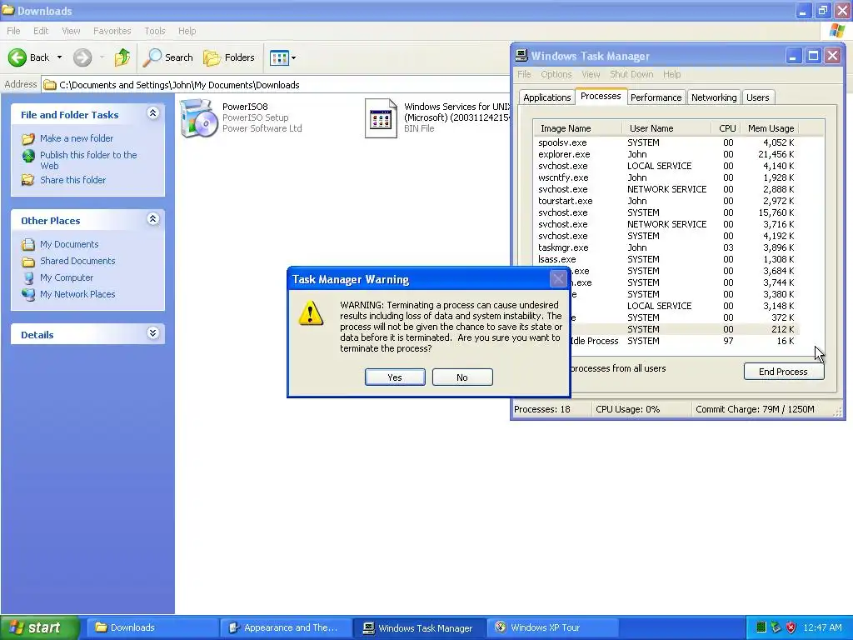Click the green CPU usage tray icon
Screen dimensions: 853x640
click(761, 627)
